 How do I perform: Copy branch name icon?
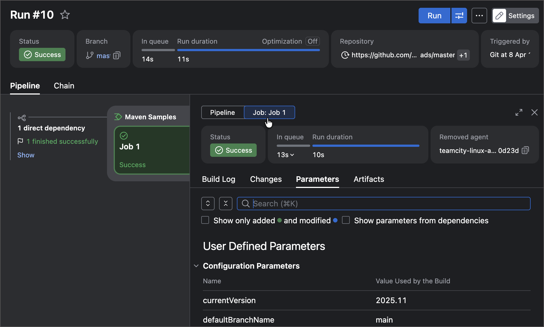coord(117,55)
